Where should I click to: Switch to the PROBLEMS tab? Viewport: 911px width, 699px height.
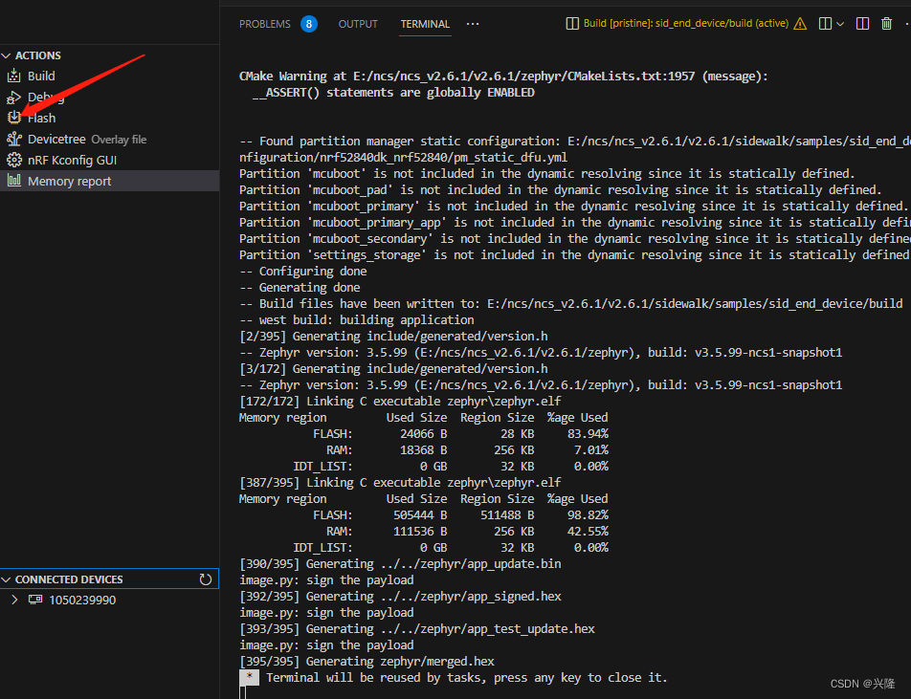(x=264, y=24)
